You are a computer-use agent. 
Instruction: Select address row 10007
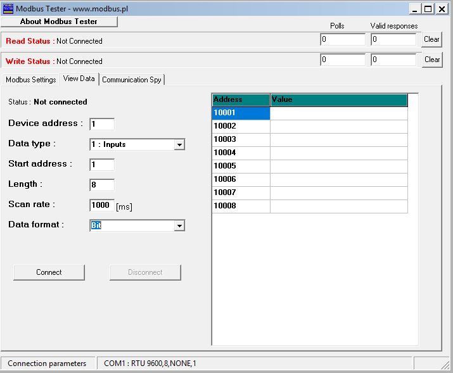tap(241, 193)
